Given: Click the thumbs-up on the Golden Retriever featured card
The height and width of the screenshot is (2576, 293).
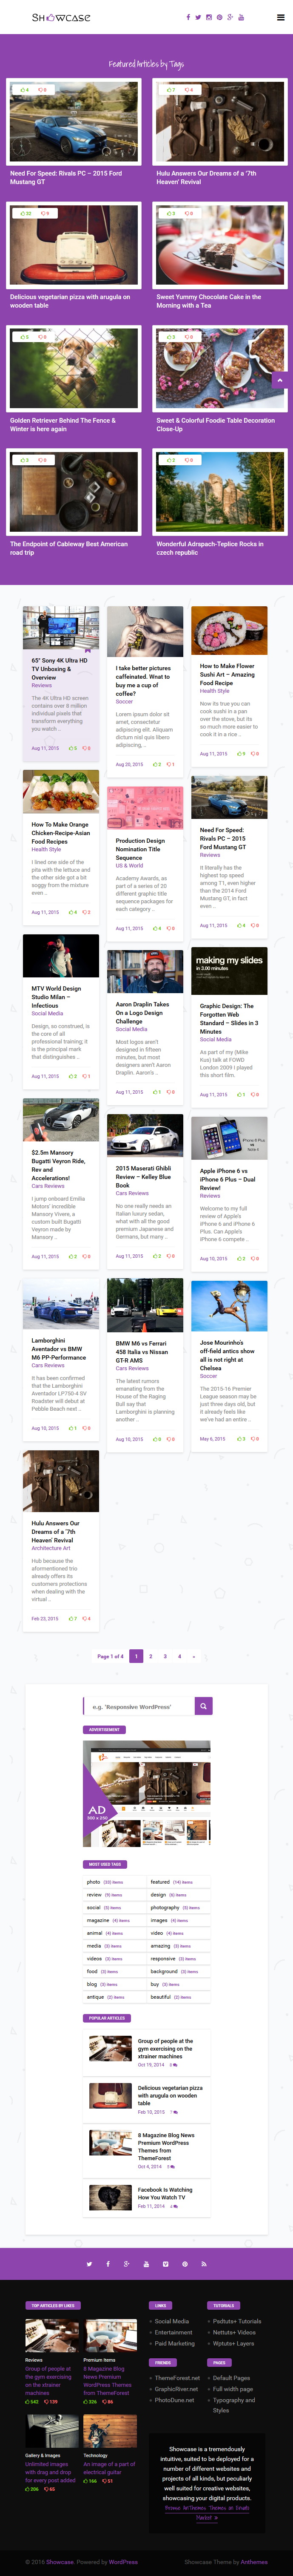Looking at the screenshot, I should 24,337.
